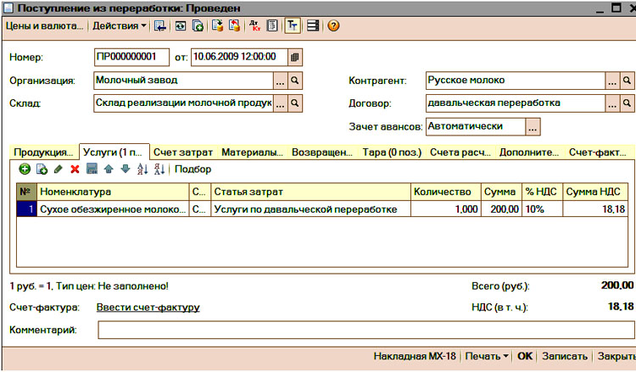Click the 'Подбор' button
The image size is (636, 372).
(193, 169)
